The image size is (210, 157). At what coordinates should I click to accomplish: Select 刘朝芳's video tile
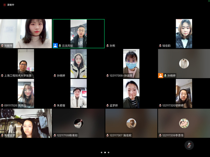(26, 33)
